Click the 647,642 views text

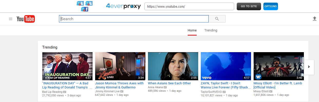click(x=104, y=95)
